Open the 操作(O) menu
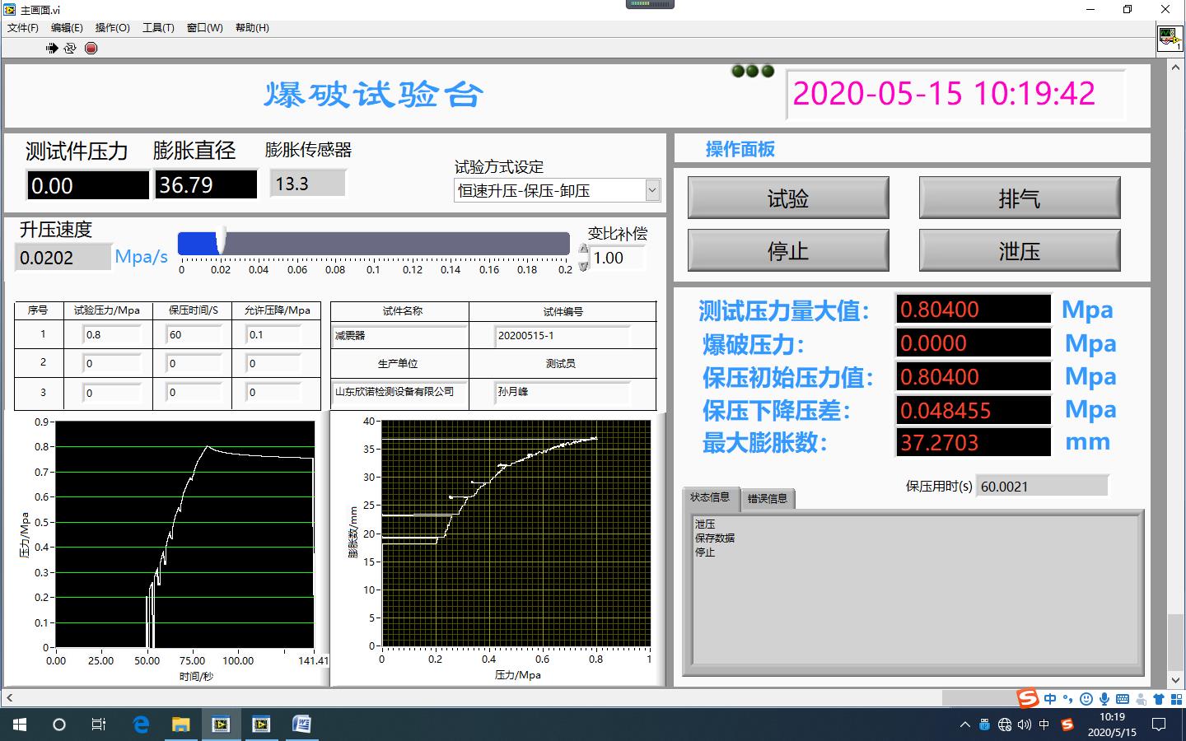The width and height of the screenshot is (1186, 741). 112,27
